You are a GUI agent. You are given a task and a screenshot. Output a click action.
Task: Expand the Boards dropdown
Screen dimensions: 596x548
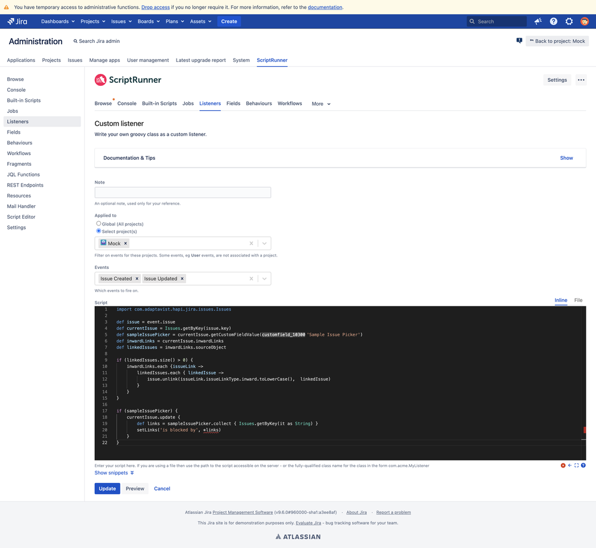149,21
